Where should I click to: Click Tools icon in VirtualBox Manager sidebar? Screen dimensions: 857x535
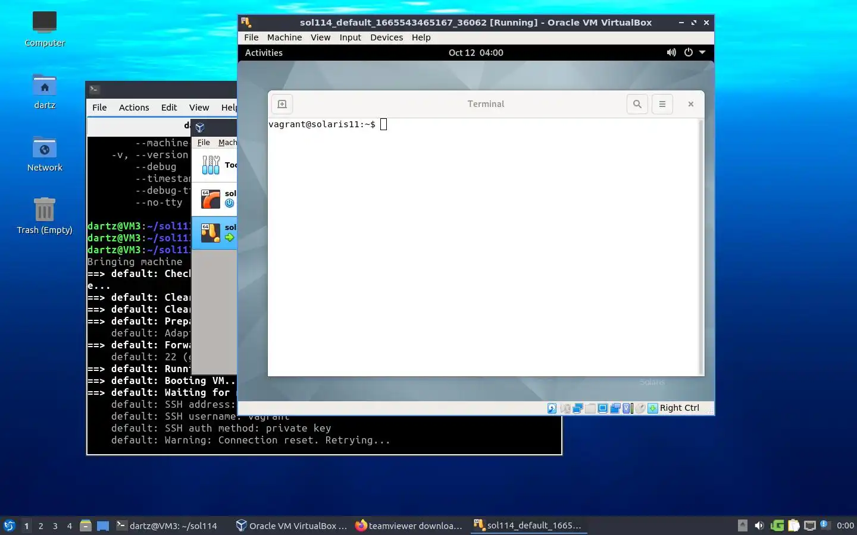(x=211, y=165)
